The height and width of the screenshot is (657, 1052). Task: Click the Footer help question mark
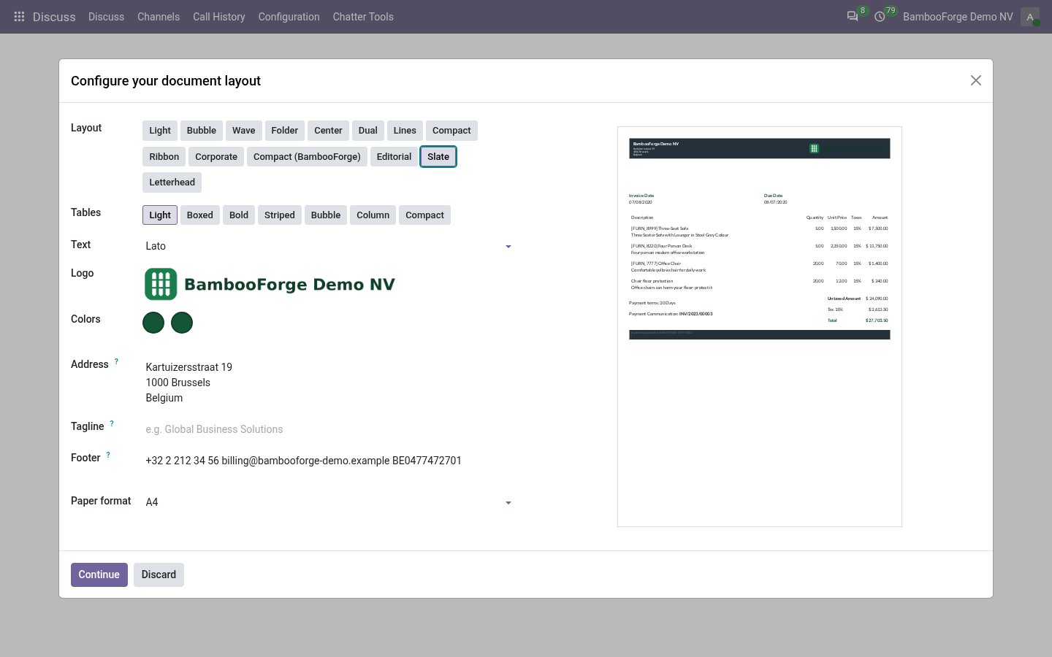click(x=108, y=455)
